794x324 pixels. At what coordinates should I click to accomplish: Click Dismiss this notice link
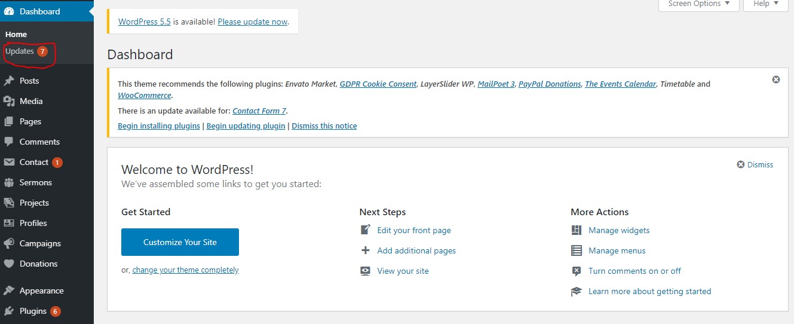pos(324,126)
